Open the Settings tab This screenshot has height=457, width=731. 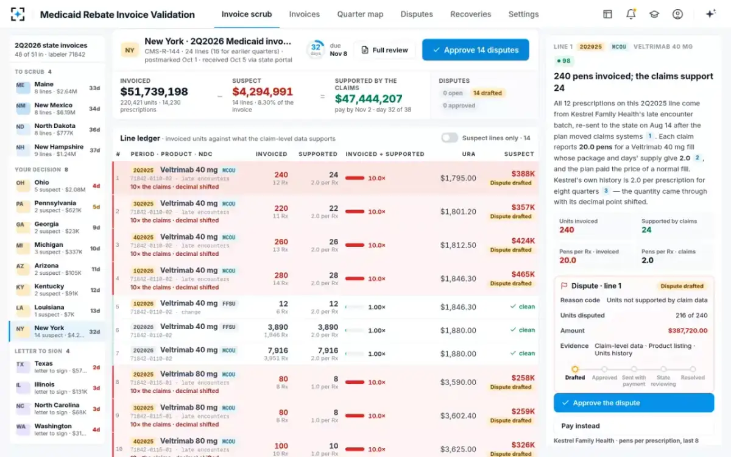coord(523,14)
